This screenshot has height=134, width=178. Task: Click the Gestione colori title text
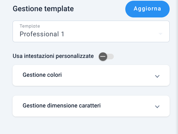coord(42,75)
